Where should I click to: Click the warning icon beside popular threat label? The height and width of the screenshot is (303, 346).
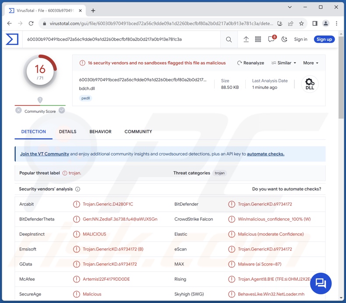point(65,173)
